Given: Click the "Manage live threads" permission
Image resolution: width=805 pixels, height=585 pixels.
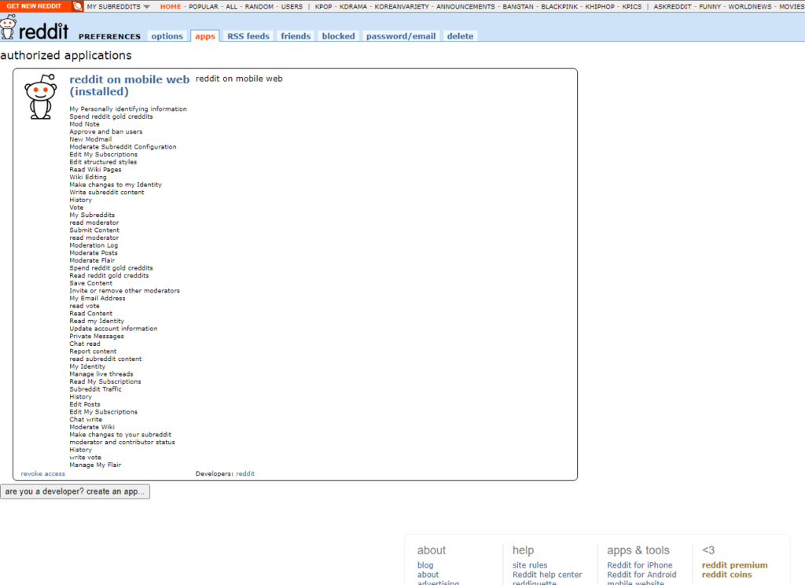Looking at the screenshot, I should point(101,374).
